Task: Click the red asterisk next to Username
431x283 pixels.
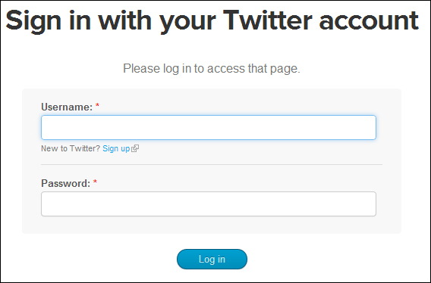Action: point(97,105)
